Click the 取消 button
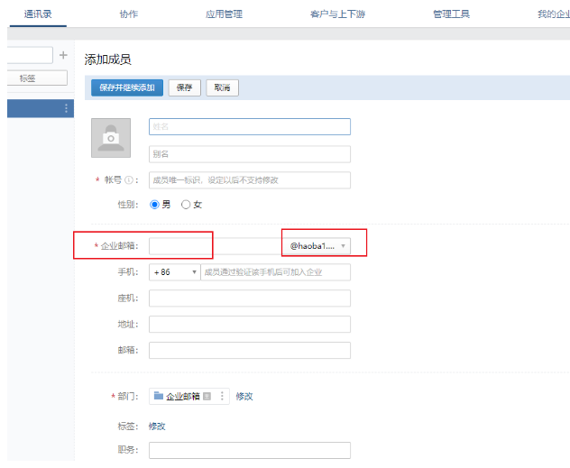The width and height of the screenshot is (570, 468). coord(222,88)
